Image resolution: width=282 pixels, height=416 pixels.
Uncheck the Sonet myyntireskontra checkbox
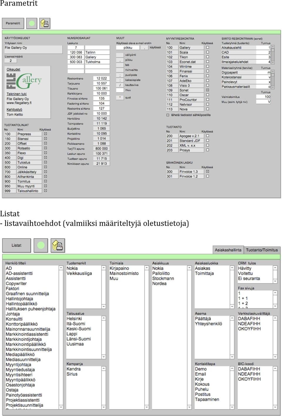pos(208,90)
